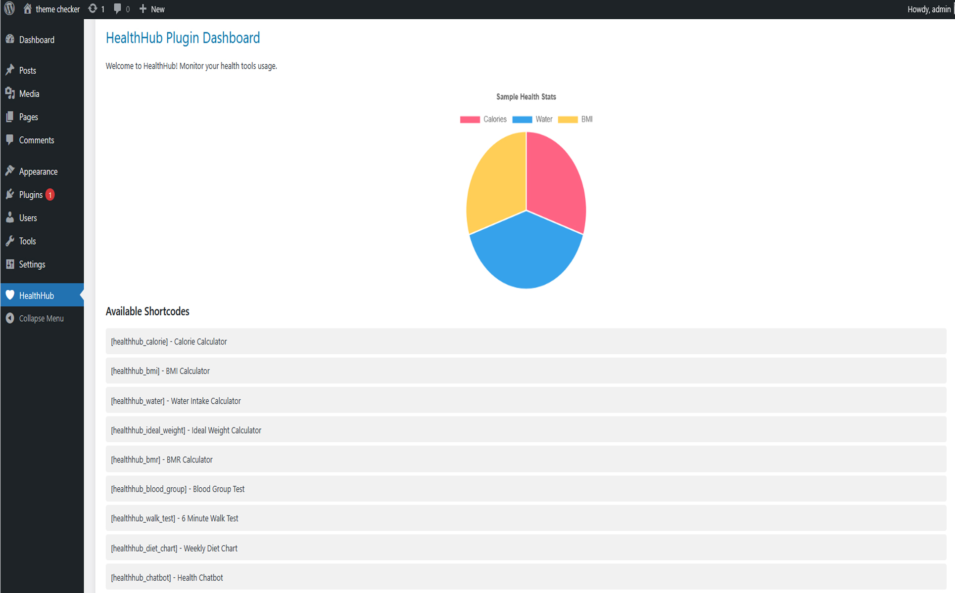Open the Plugins menu item
Screen dimensions: 955x593
(31, 195)
